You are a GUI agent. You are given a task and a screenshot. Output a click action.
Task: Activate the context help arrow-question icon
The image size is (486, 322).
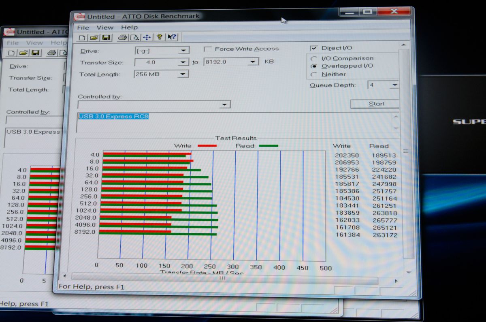click(172, 37)
